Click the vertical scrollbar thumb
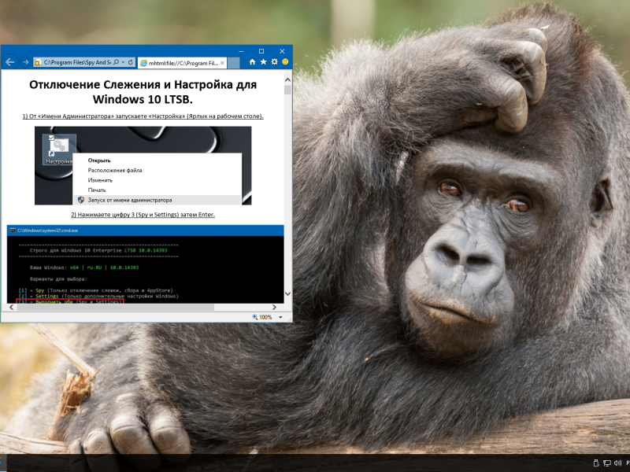This screenshot has width=630, height=472. click(287, 90)
